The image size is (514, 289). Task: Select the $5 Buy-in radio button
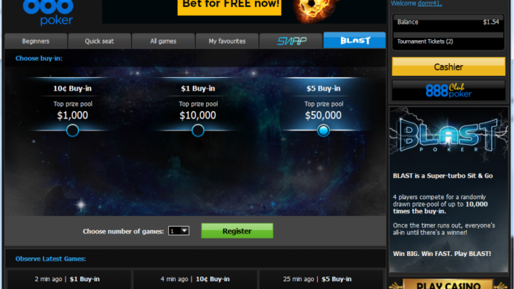pyautogui.click(x=323, y=131)
